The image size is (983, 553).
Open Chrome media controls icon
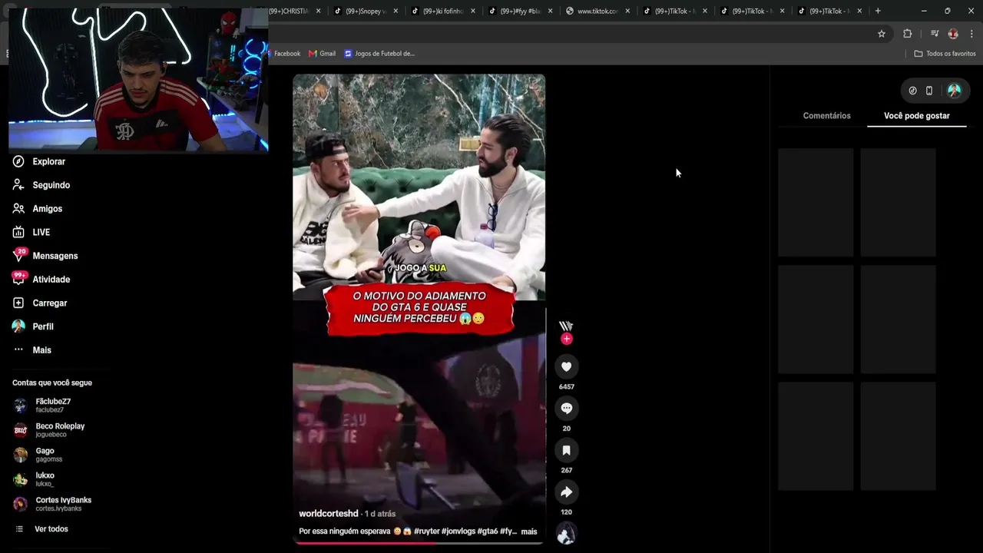[x=935, y=34]
